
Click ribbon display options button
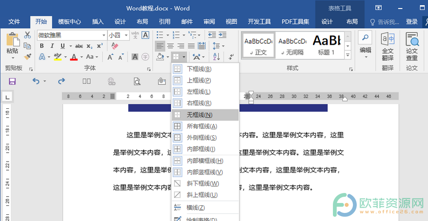pos(378,8)
